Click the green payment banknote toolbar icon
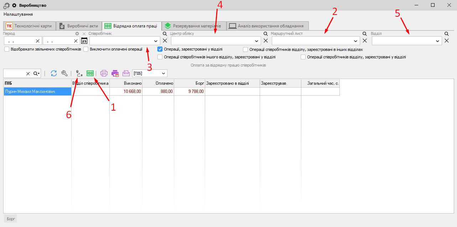Viewport: 457px width, 227px height. click(x=90, y=73)
